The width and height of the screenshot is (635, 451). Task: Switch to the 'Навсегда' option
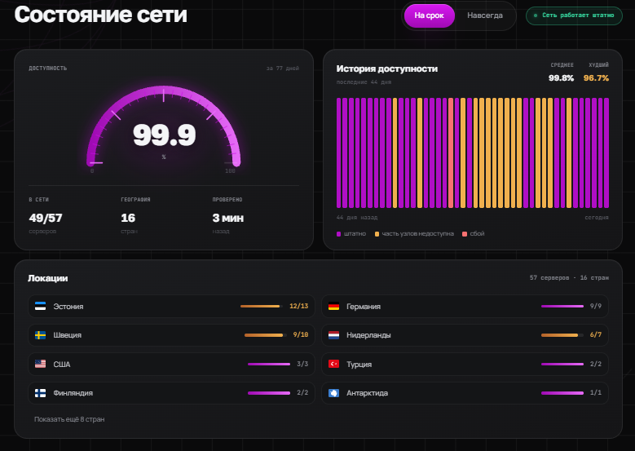(485, 15)
